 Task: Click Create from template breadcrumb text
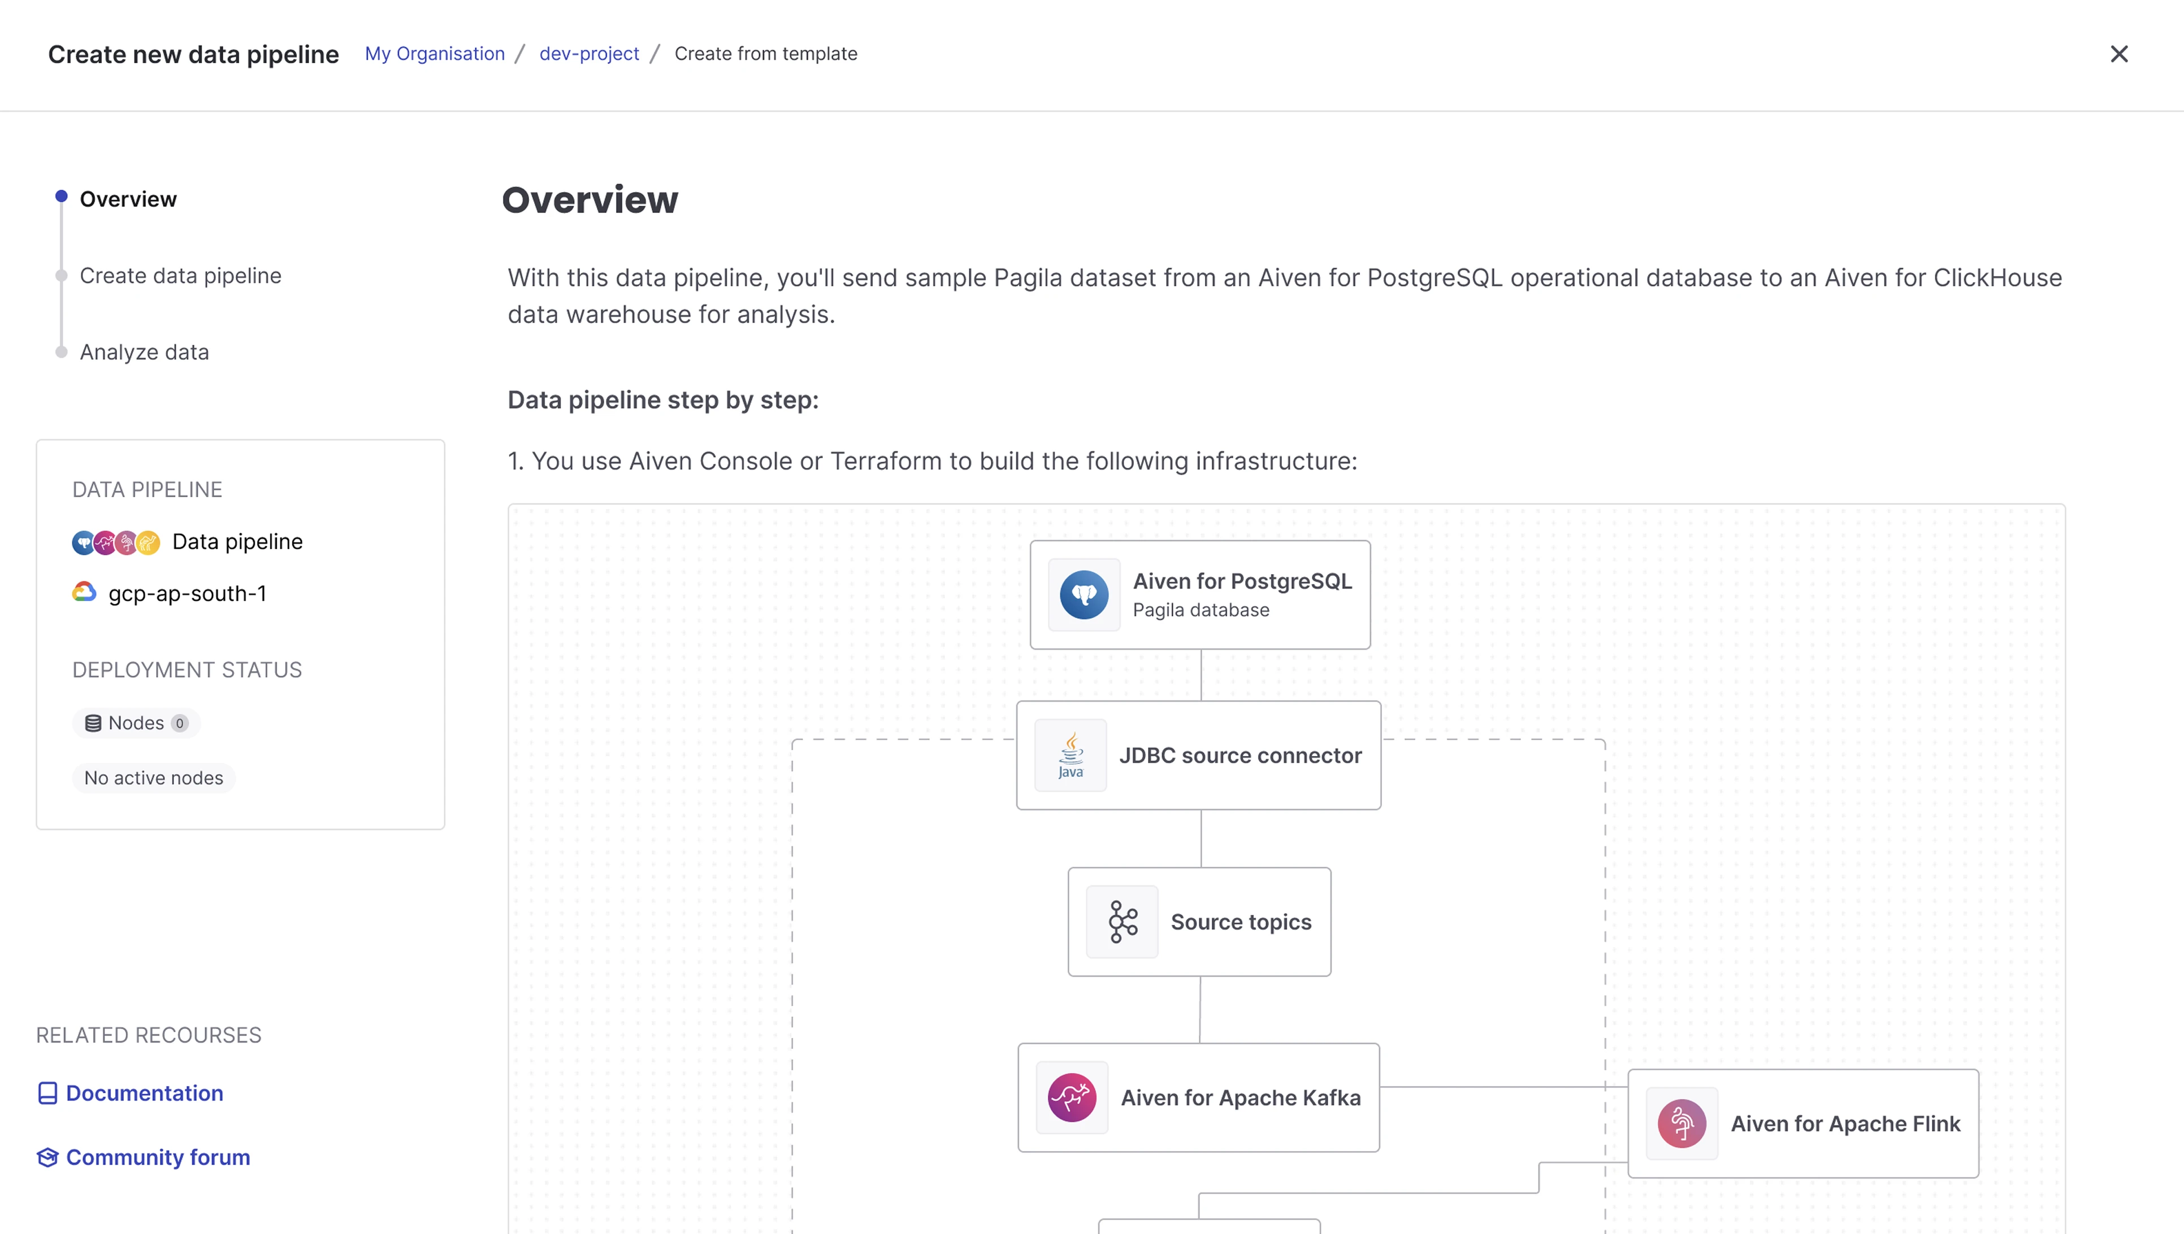pyautogui.click(x=765, y=53)
